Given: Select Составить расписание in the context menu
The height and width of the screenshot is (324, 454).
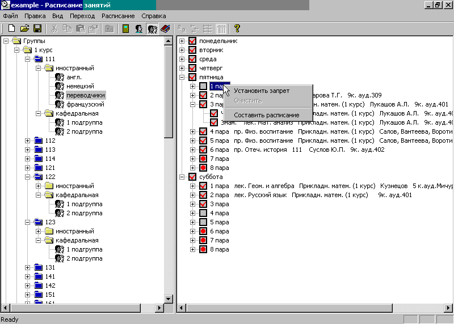Looking at the screenshot, I should (x=266, y=115).
